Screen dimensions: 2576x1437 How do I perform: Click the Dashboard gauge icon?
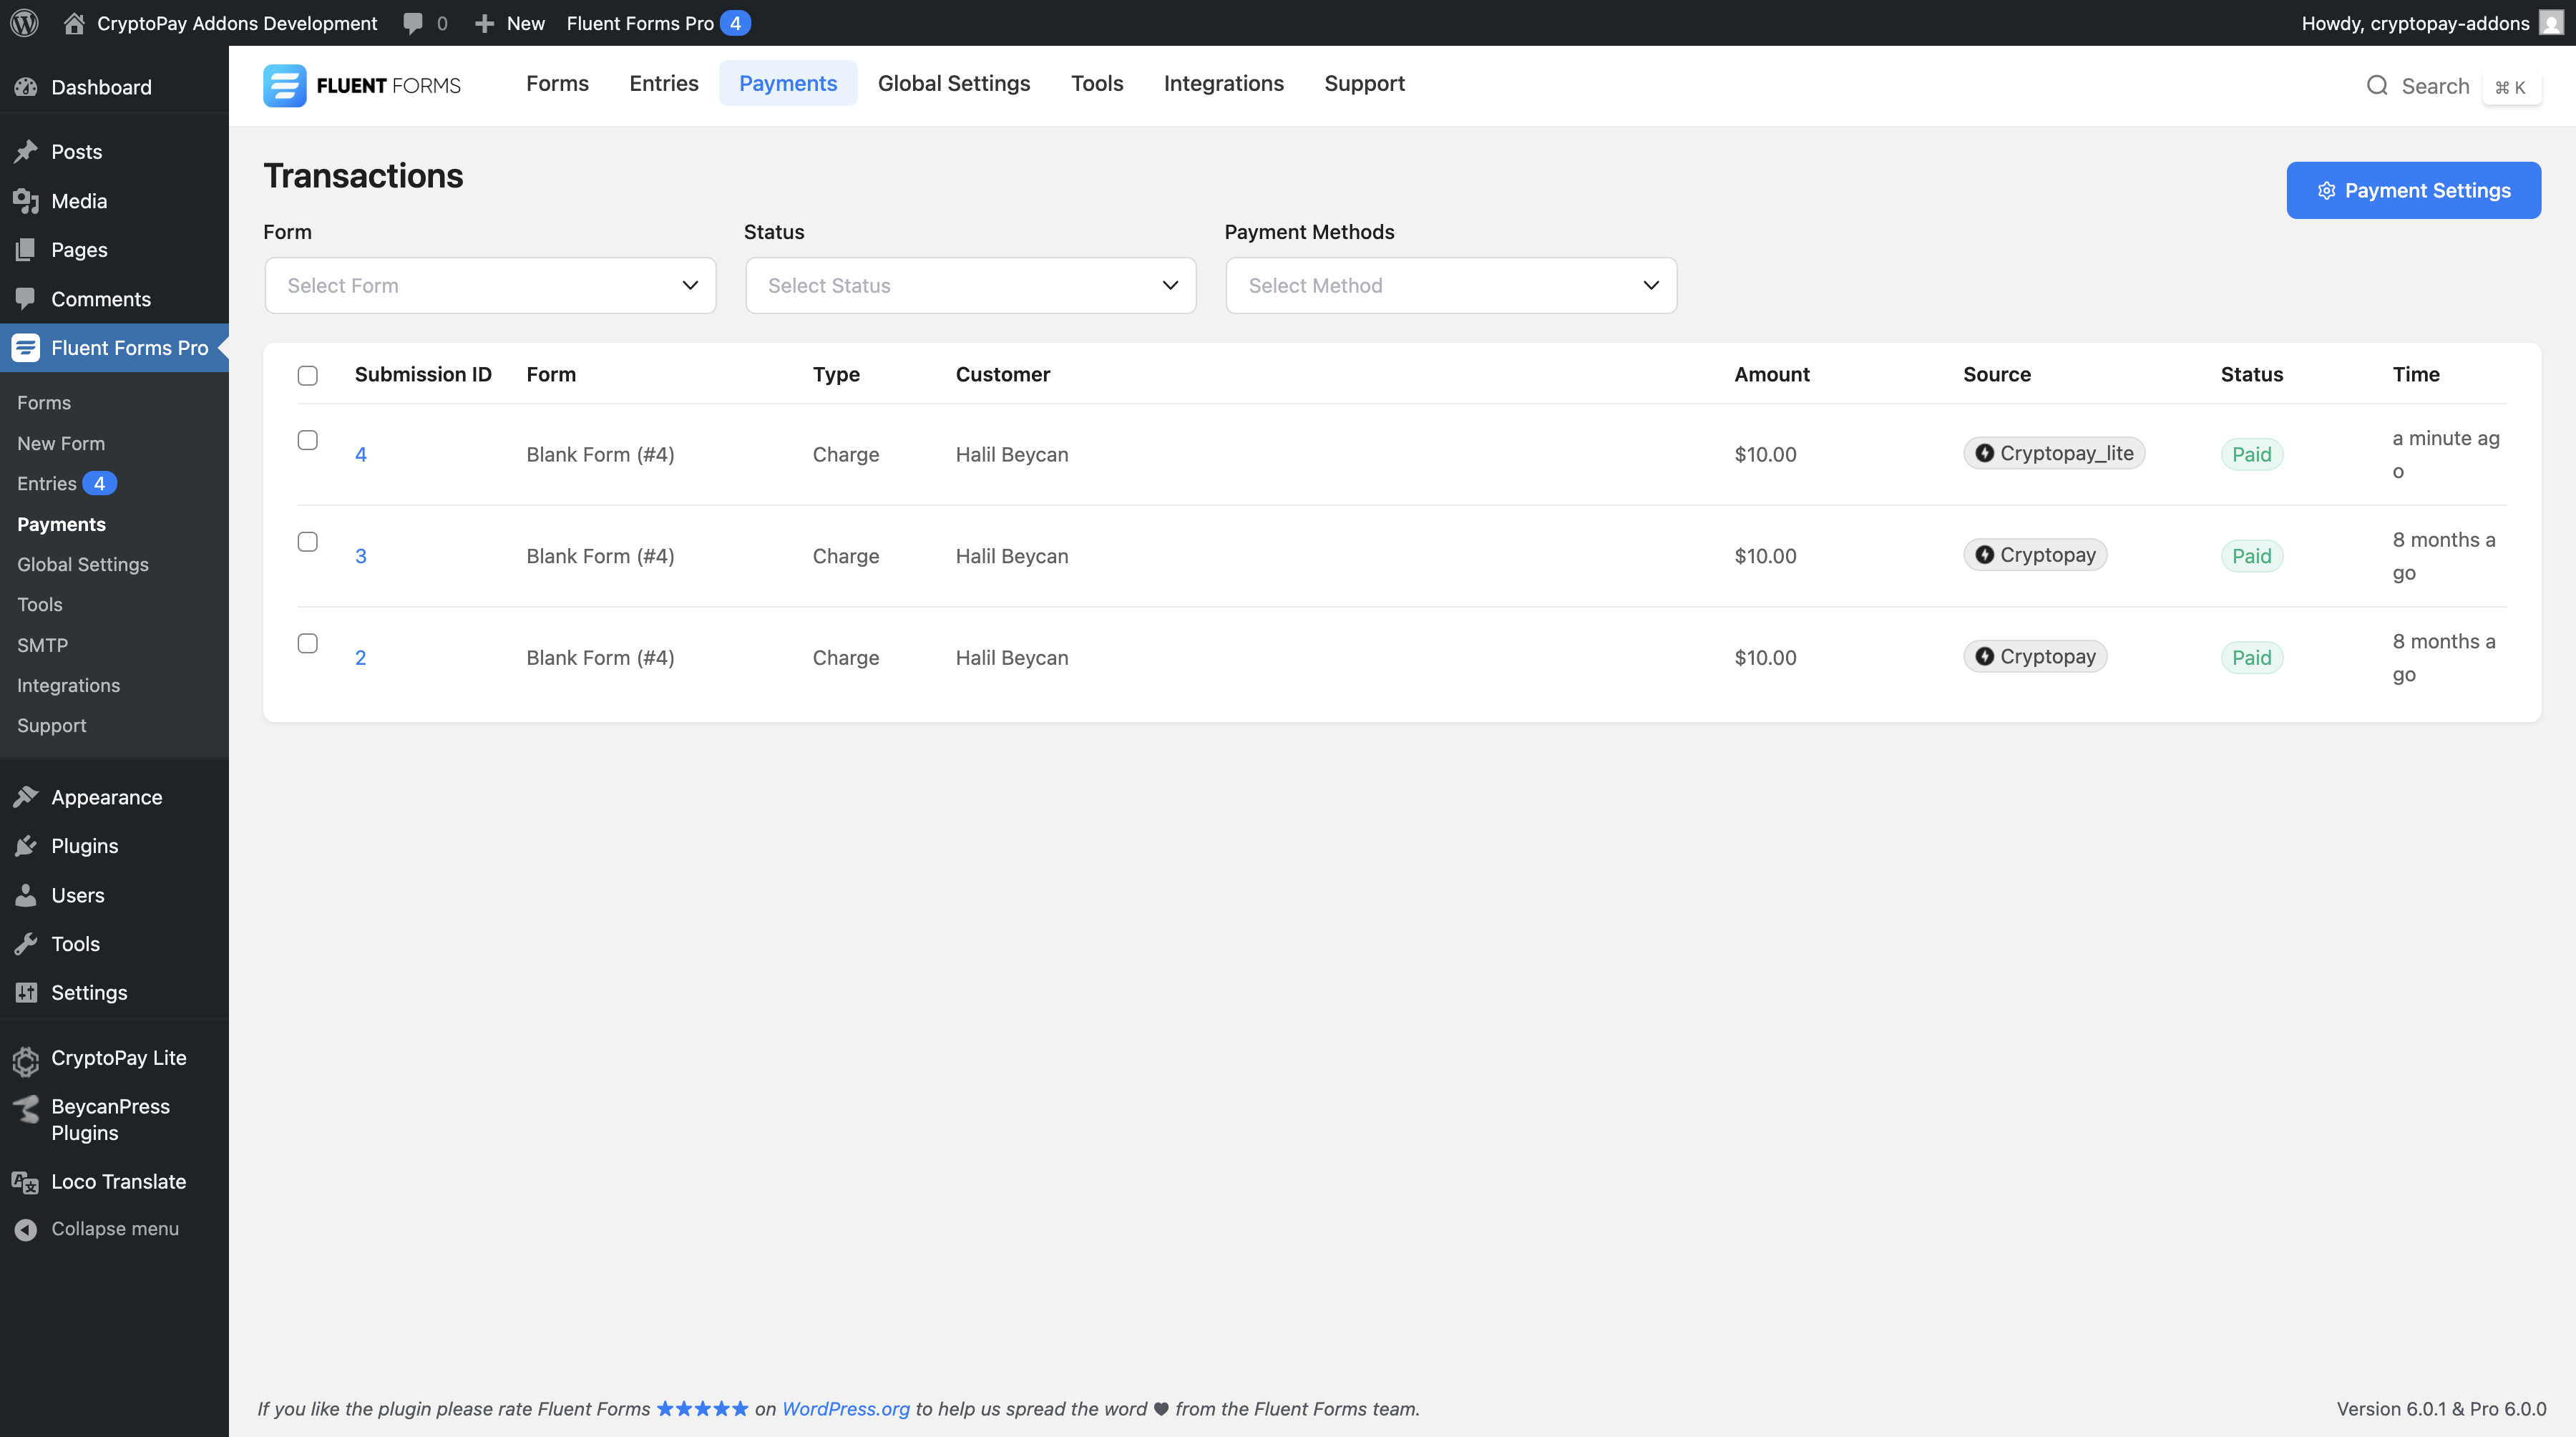point(26,87)
